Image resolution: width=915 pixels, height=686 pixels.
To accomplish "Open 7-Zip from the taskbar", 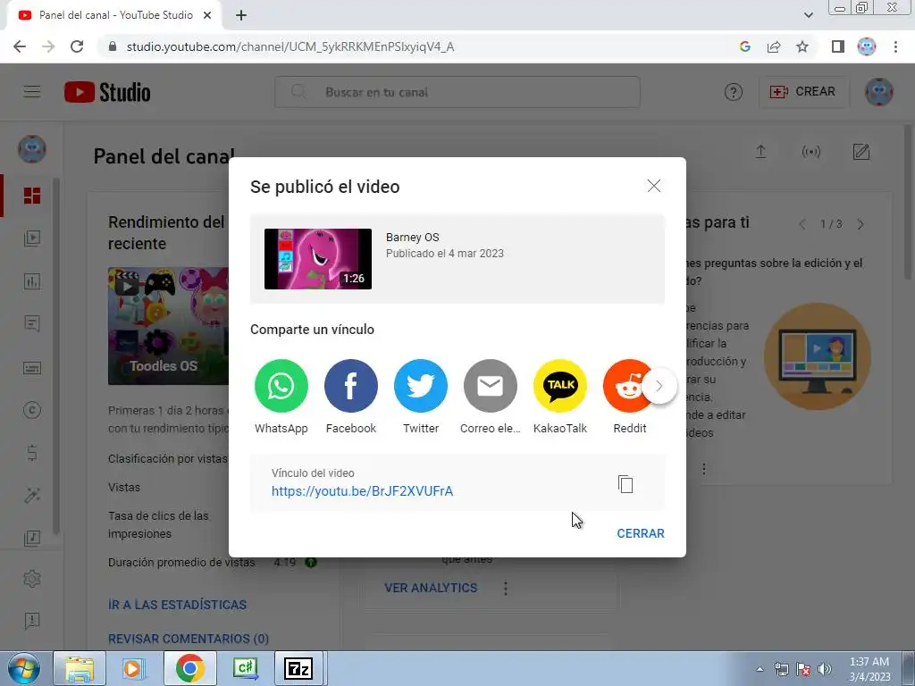I will 298,668.
